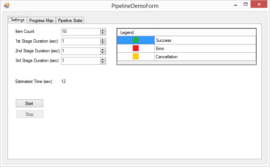Decrease Item Count with down arrow
270x167 pixels.
pyautogui.click(x=103, y=33)
